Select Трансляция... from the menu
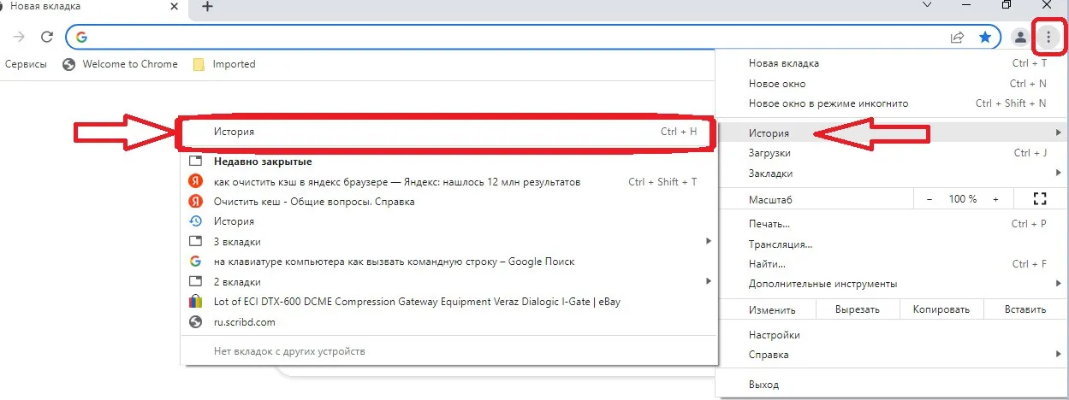1069x400 pixels. pyautogui.click(x=892, y=244)
